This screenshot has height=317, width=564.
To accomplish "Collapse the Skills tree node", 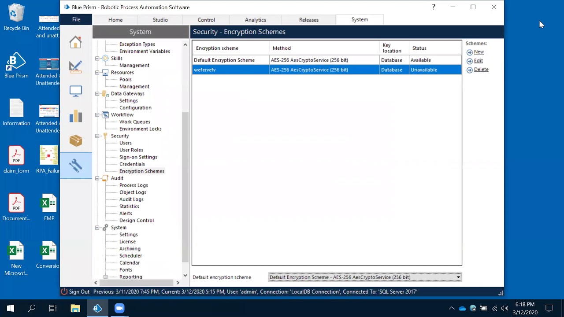I will pos(97,59).
